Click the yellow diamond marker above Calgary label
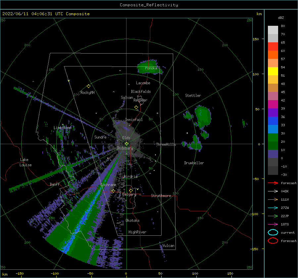This screenshot has width=298, height=278. (x=131, y=190)
